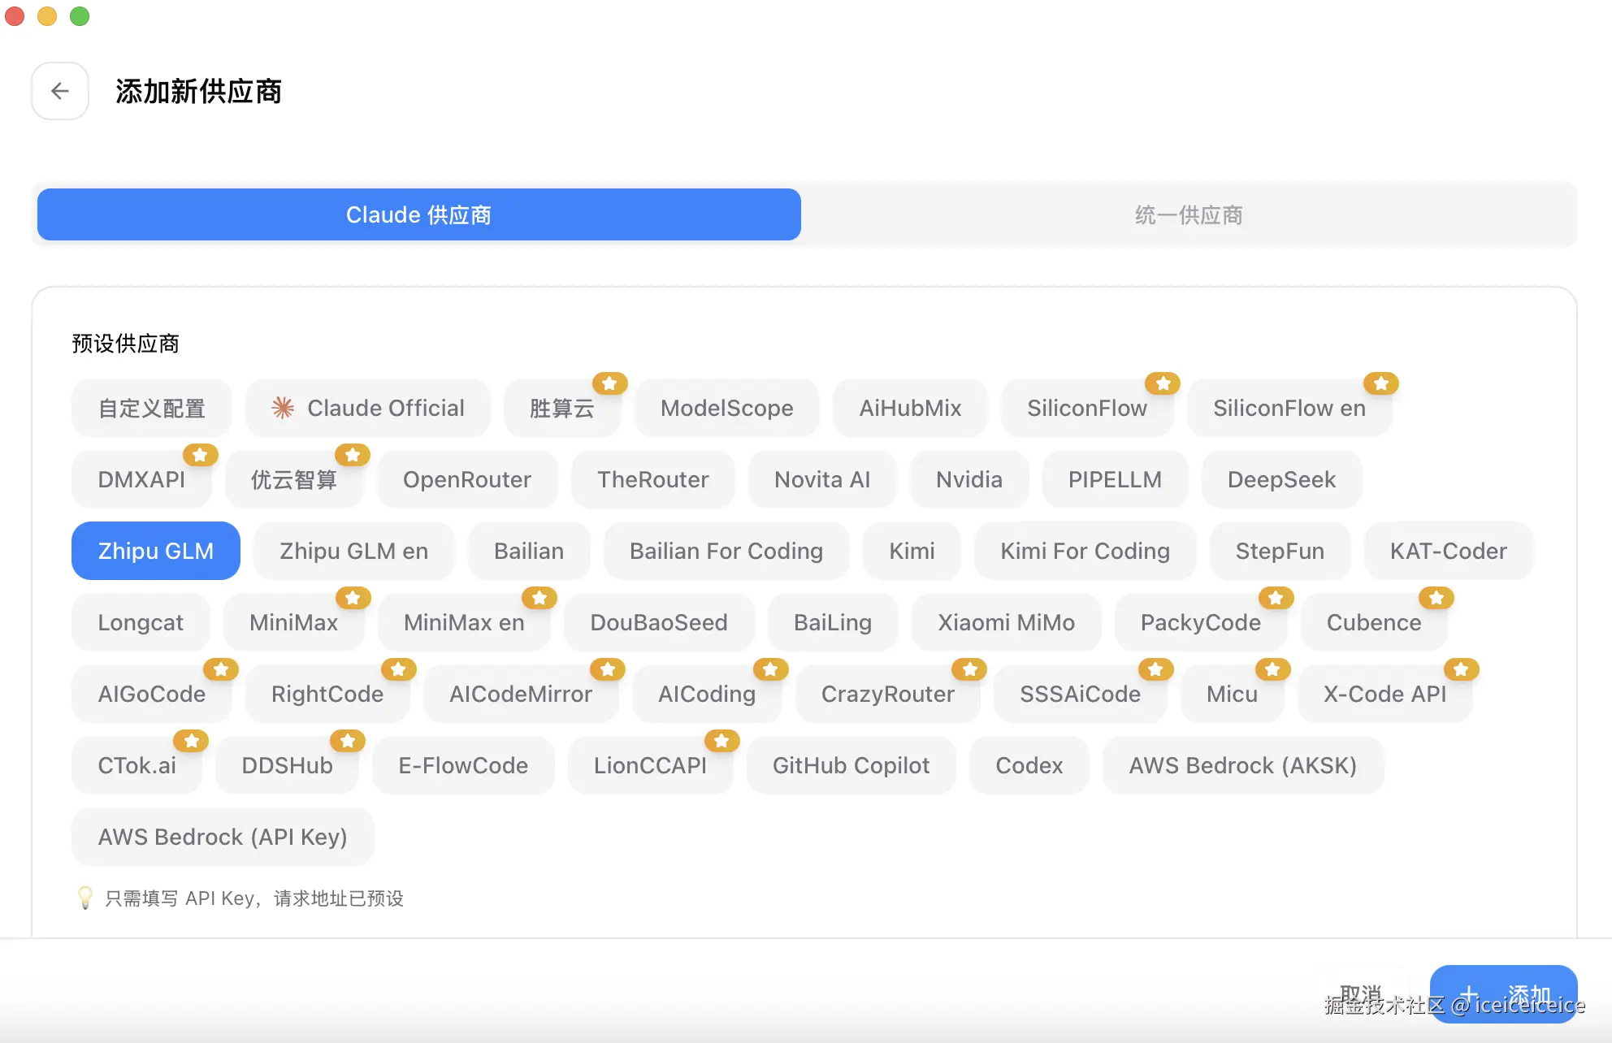Choose the DeepSeek provider option
The width and height of the screenshot is (1612, 1043).
pos(1280,479)
